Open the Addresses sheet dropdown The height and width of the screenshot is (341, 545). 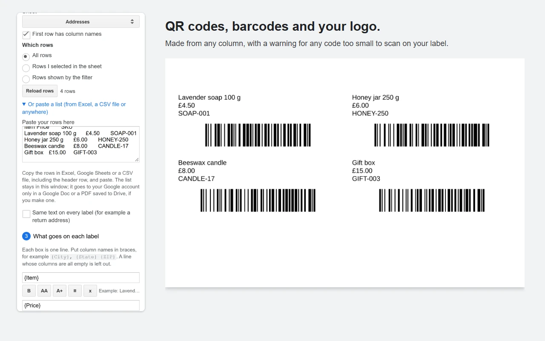pos(81,22)
